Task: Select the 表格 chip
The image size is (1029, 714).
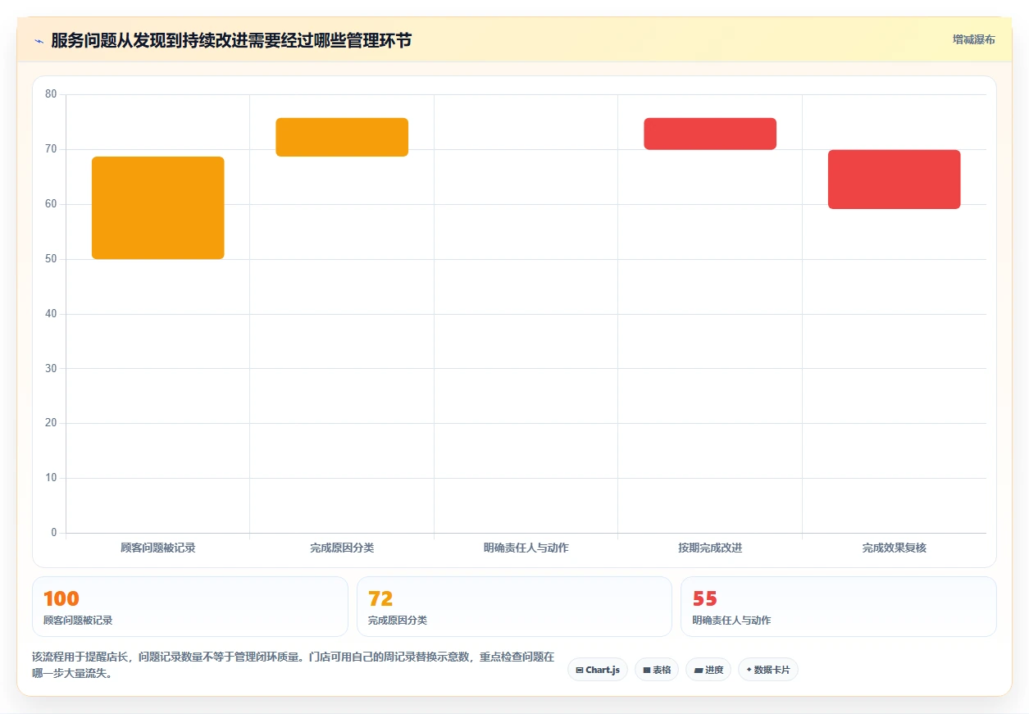Action: [x=657, y=670]
